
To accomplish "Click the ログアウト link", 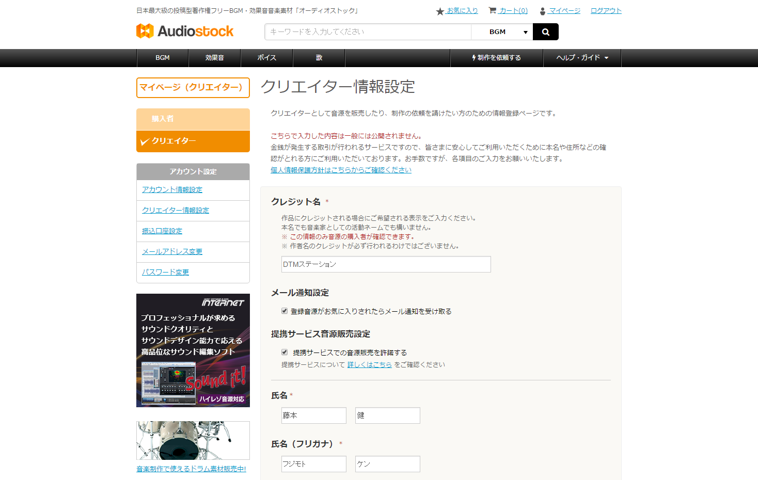I will [x=606, y=10].
